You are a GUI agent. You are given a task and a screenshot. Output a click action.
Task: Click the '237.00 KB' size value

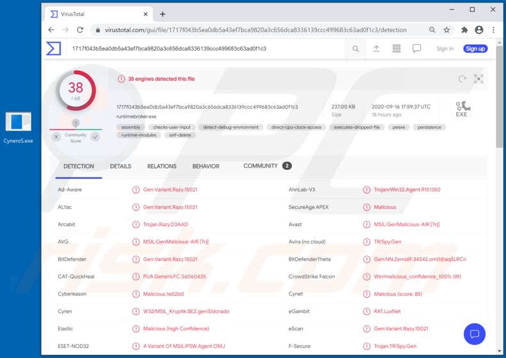click(x=343, y=107)
